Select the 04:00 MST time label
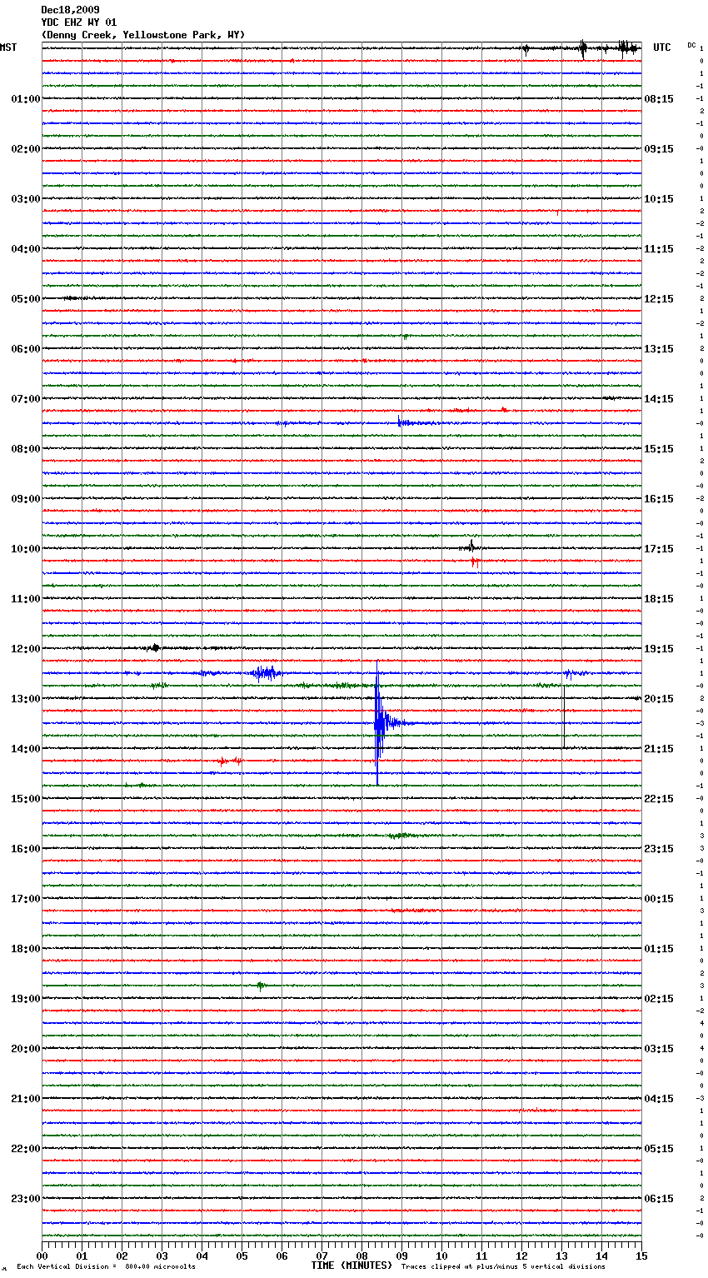The image size is (708, 1278). click(x=26, y=249)
